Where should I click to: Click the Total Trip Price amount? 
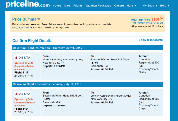point(157,19)
